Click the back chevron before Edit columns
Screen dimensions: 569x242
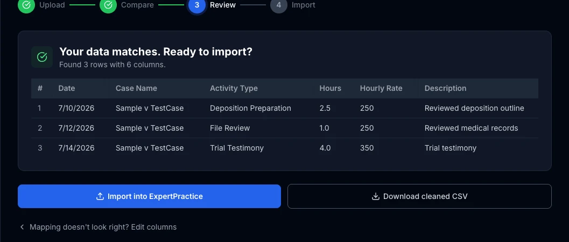(x=22, y=227)
